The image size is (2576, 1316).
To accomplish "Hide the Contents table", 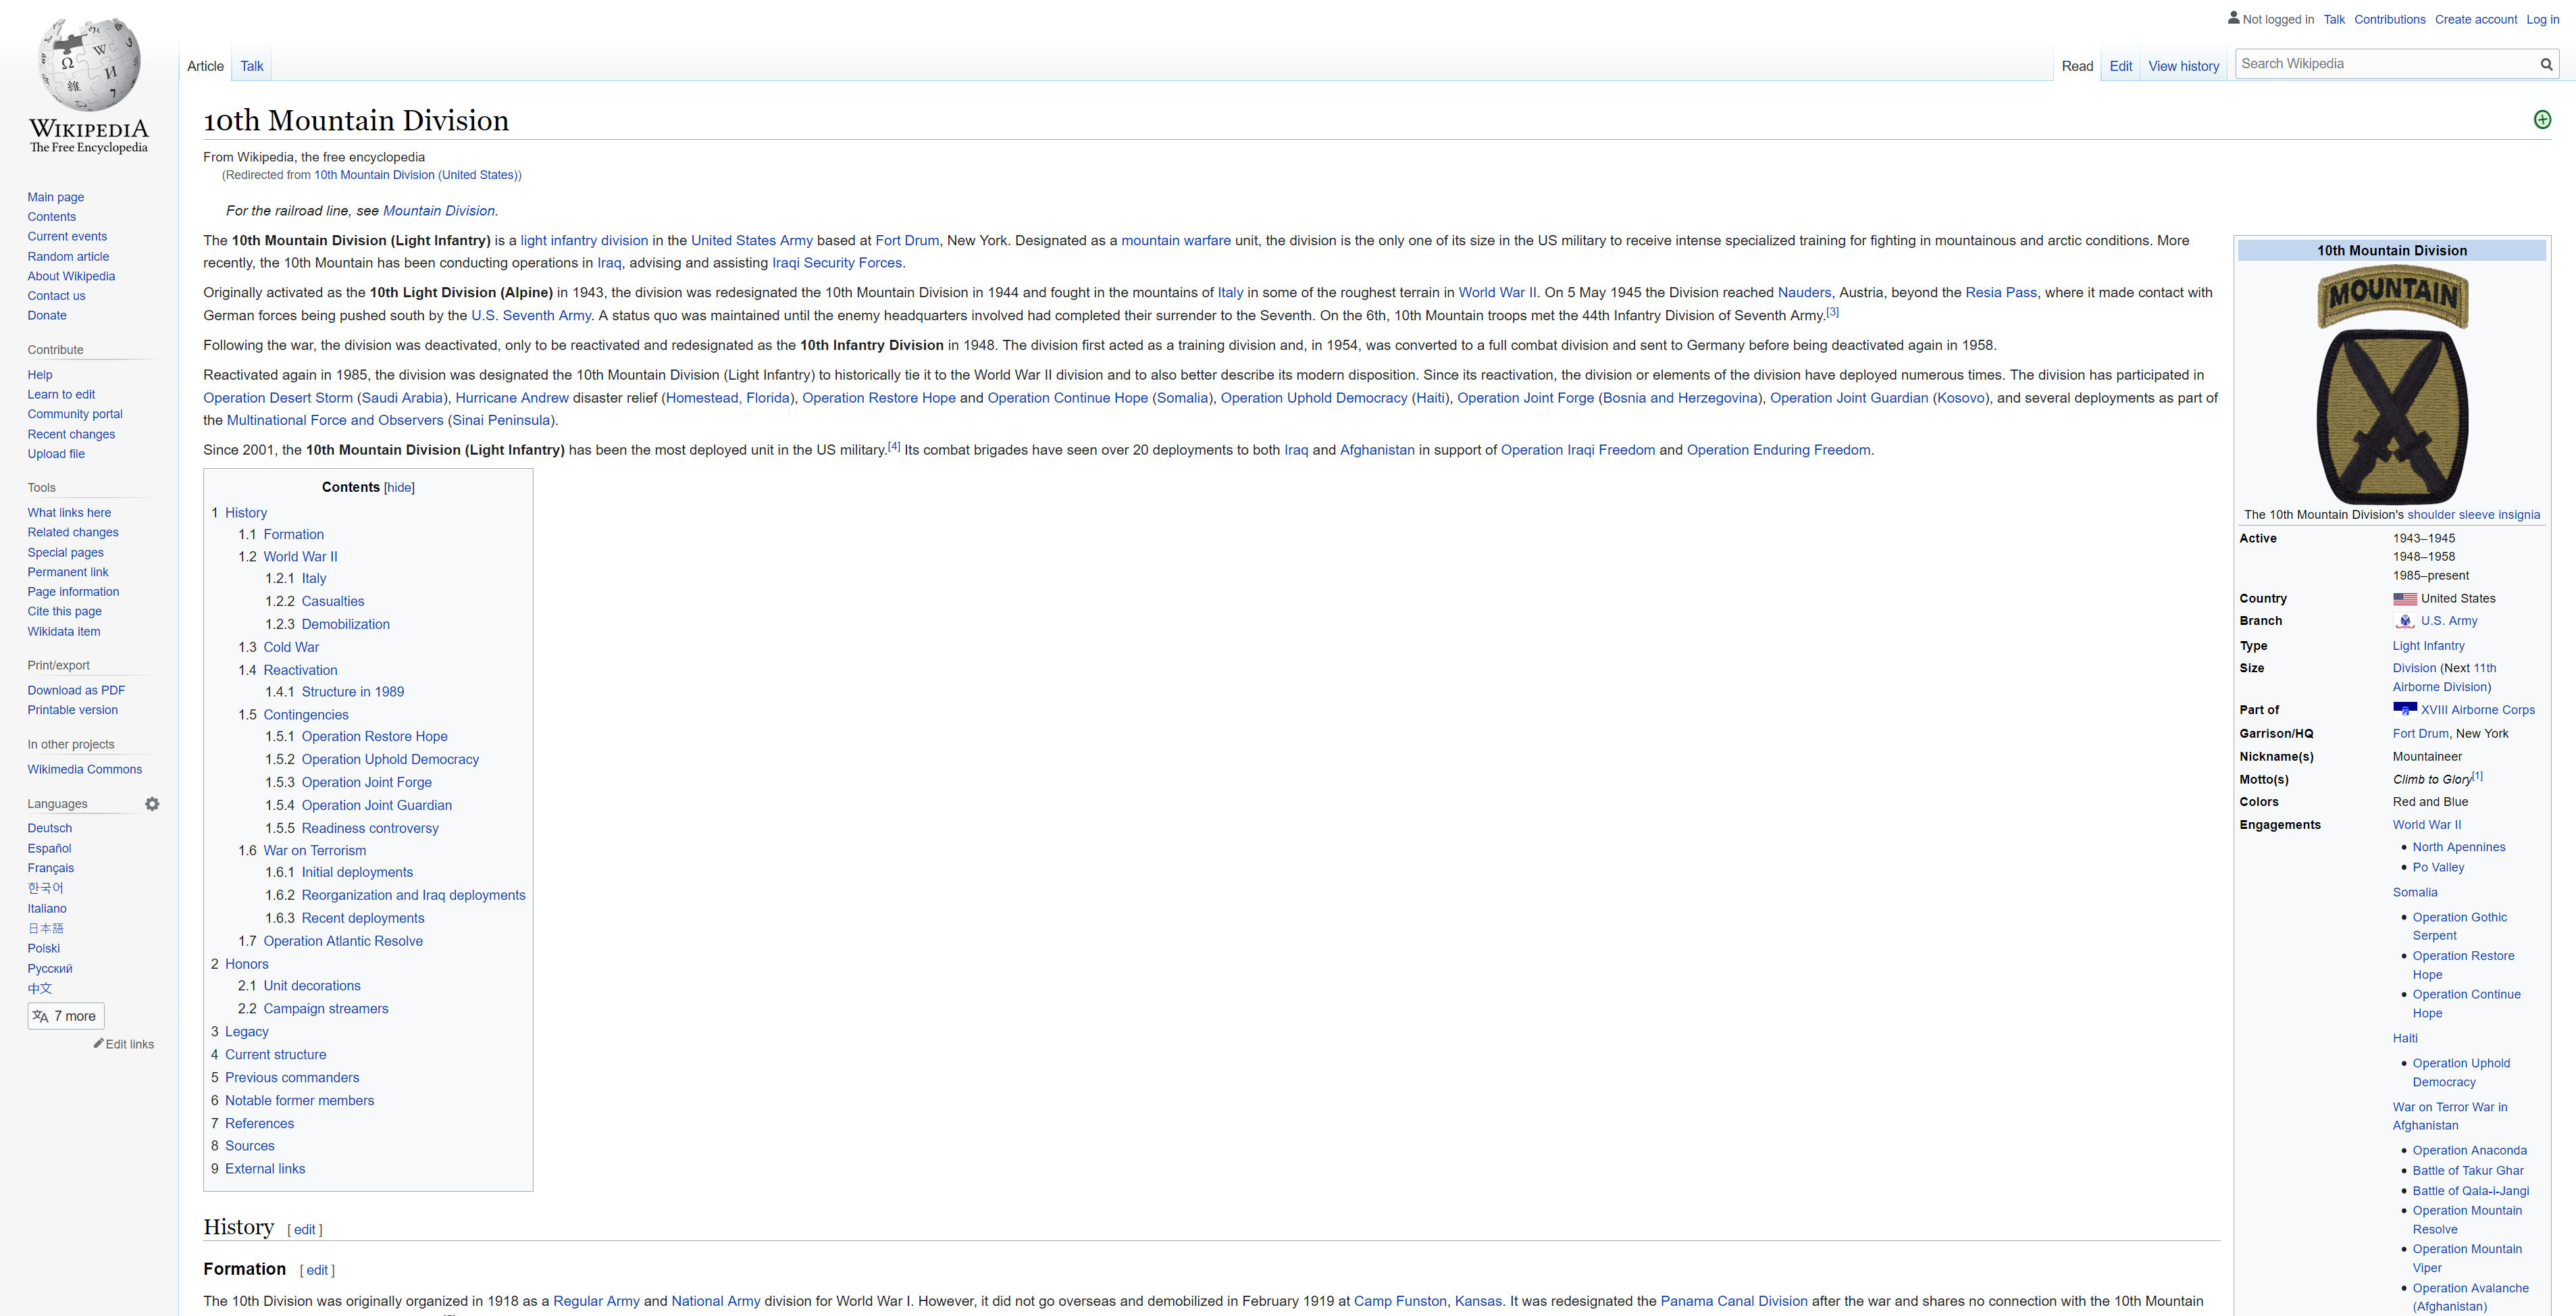I will (399, 487).
